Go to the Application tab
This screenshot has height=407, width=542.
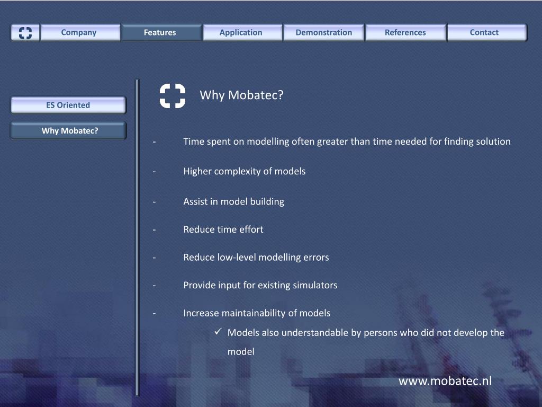[242, 32]
